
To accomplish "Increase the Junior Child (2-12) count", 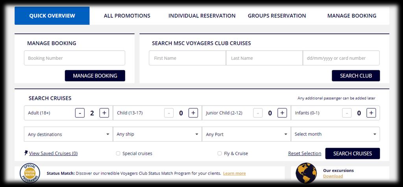I will click(x=282, y=113).
